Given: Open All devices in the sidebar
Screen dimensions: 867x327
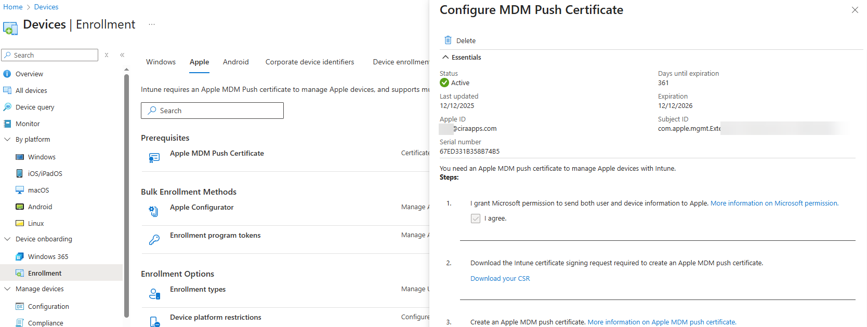Looking at the screenshot, I should (x=31, y=90).
